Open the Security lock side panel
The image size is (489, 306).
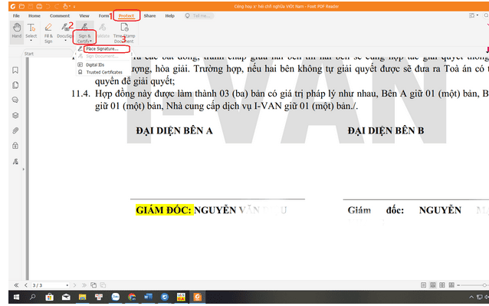(x=15, y=146)
